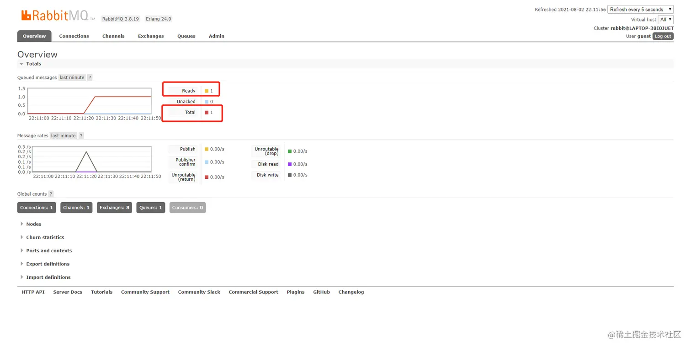Click the cluster name rabbit@LAPTOP-38I0JUET
The height and width of the screenshot is (349, 691).
click(642, 28)
